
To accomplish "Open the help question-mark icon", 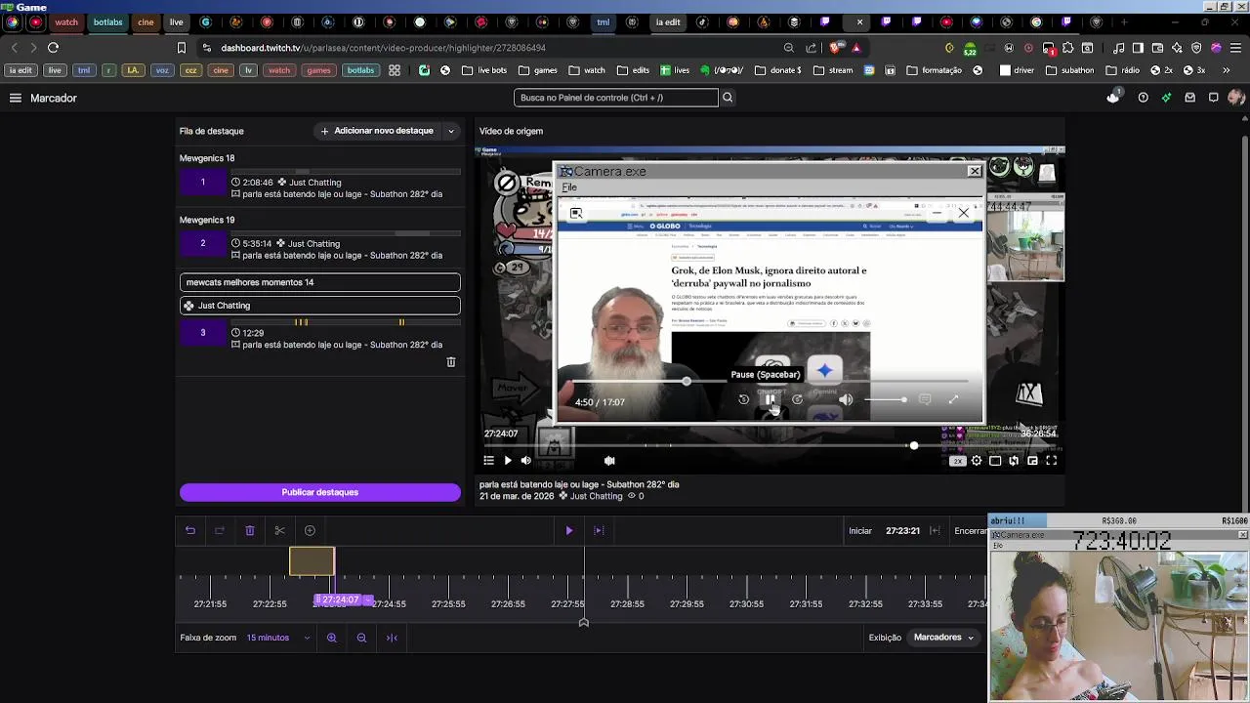I will pyautogui.click(x=1143, y=98).
